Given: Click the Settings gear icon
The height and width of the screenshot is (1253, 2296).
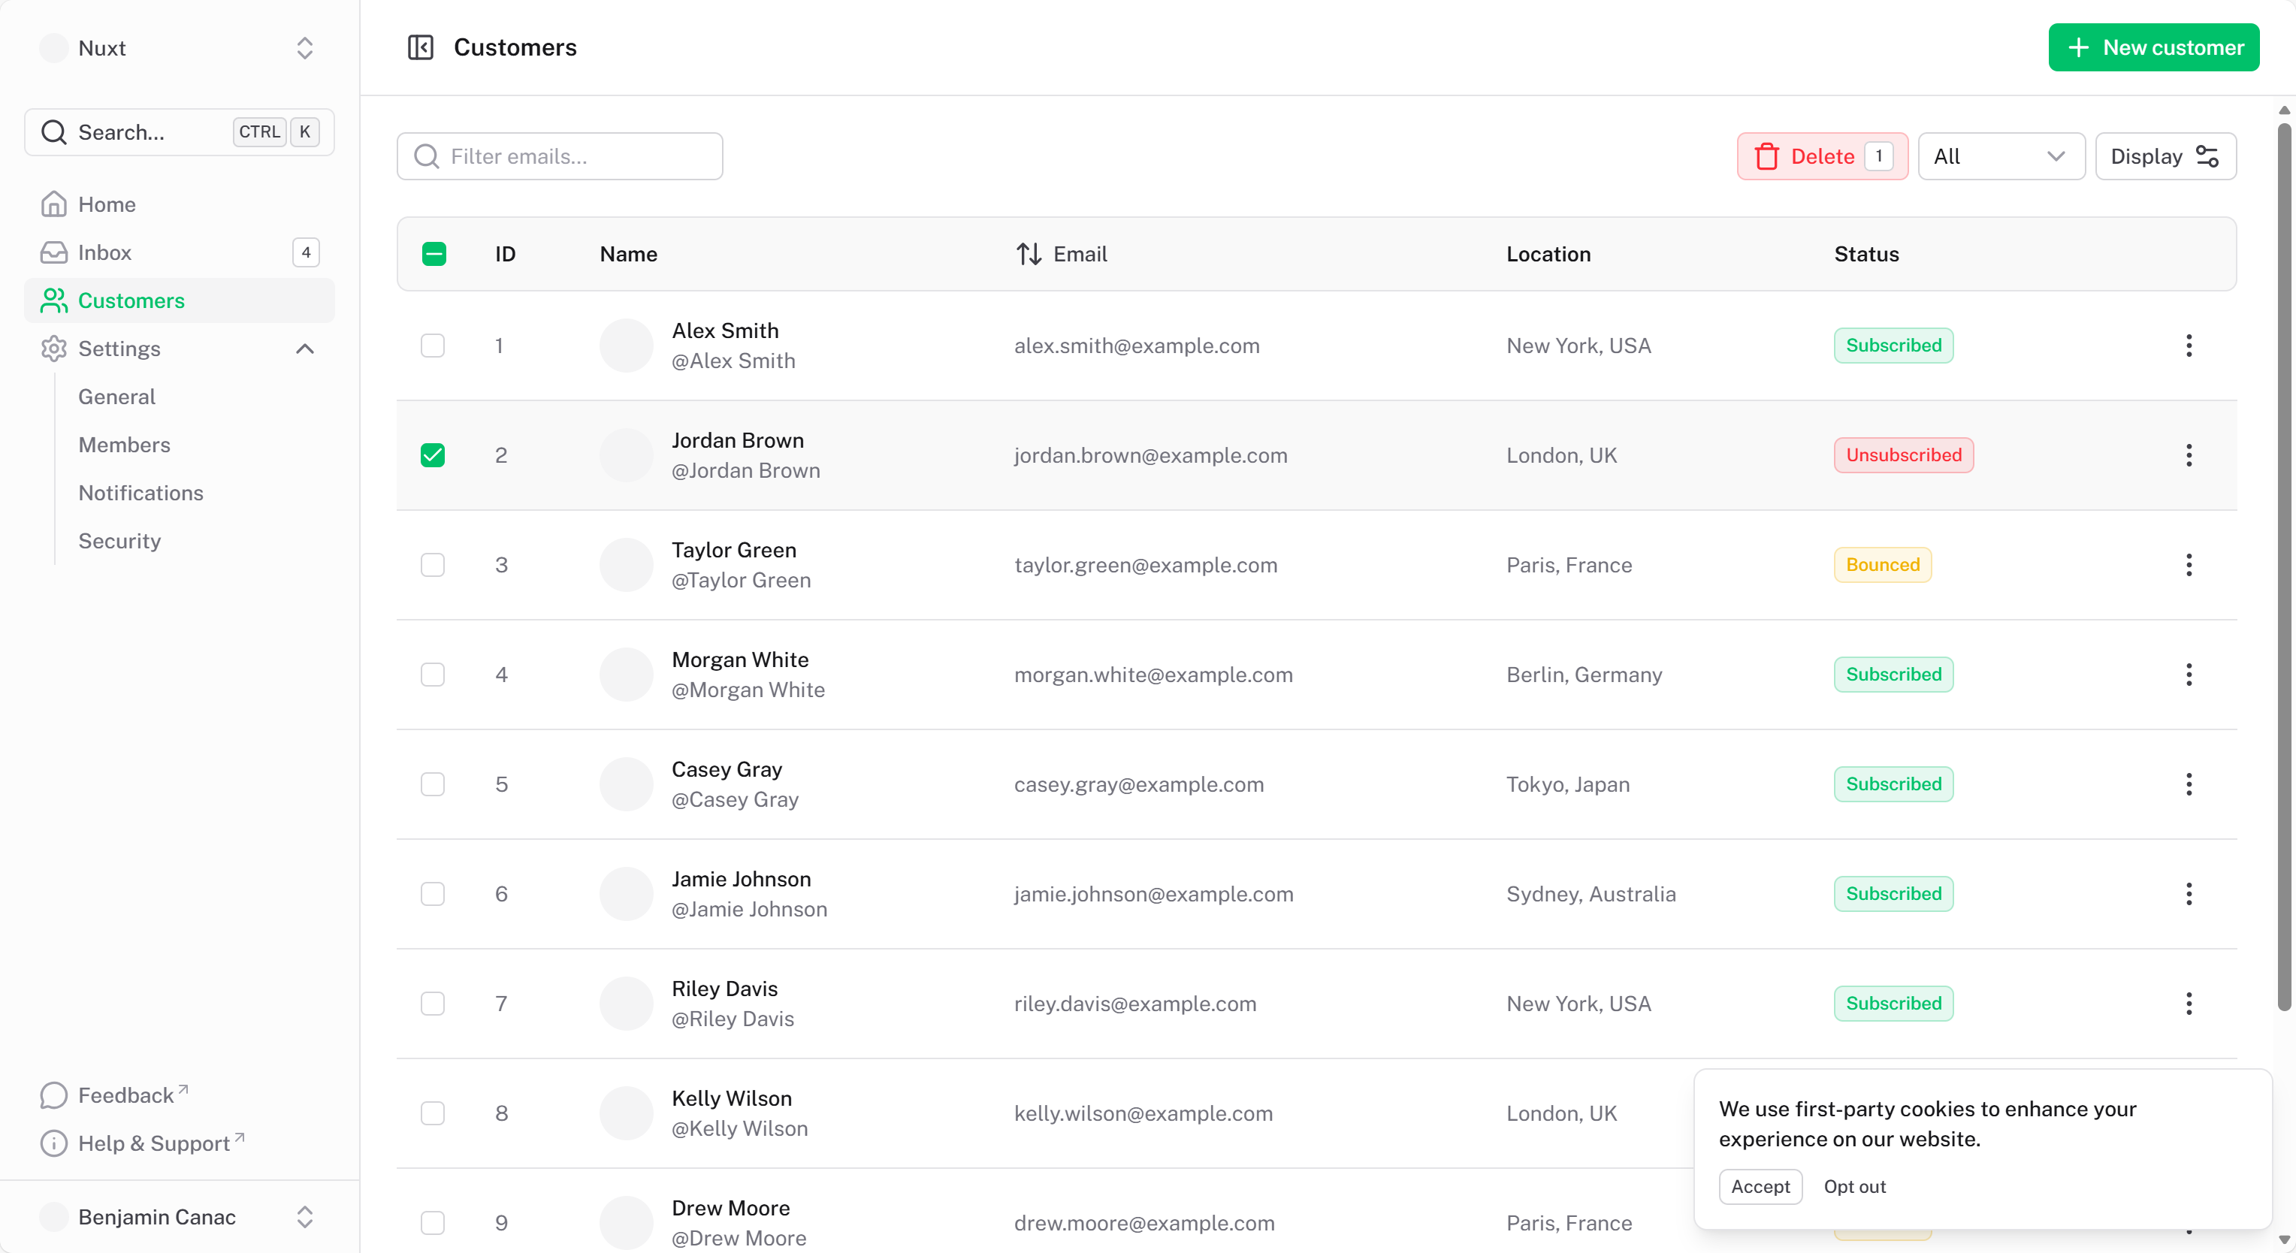Looking at the screenshot, I should 54,349.
